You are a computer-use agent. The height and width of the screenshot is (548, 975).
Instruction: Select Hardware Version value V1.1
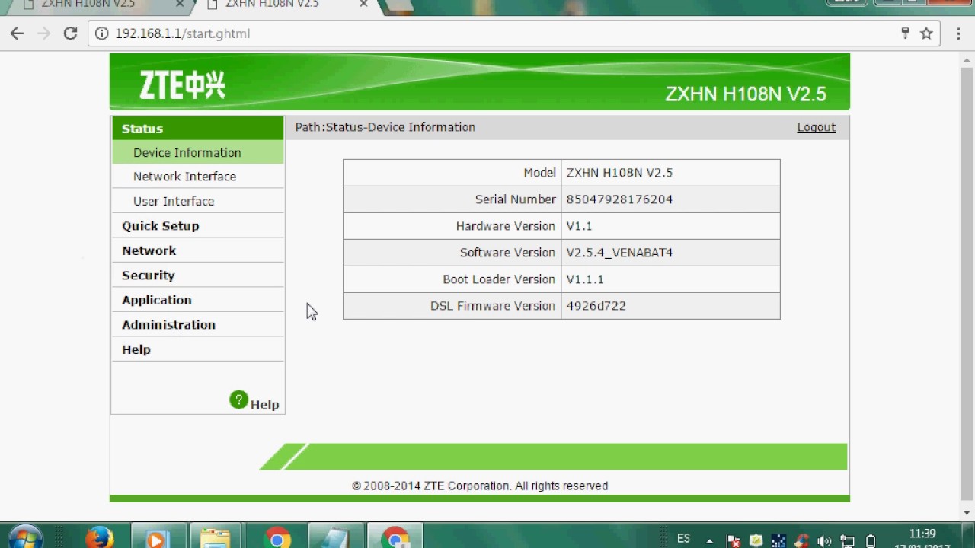point(579,226)
